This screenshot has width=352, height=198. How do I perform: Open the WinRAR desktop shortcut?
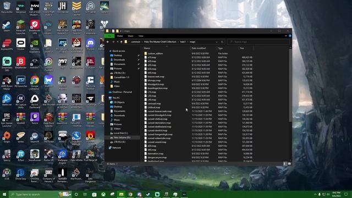(x=21, y=118)
